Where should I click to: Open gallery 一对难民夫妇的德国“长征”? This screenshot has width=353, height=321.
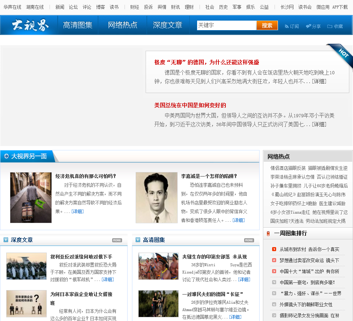tap(213, 294)
